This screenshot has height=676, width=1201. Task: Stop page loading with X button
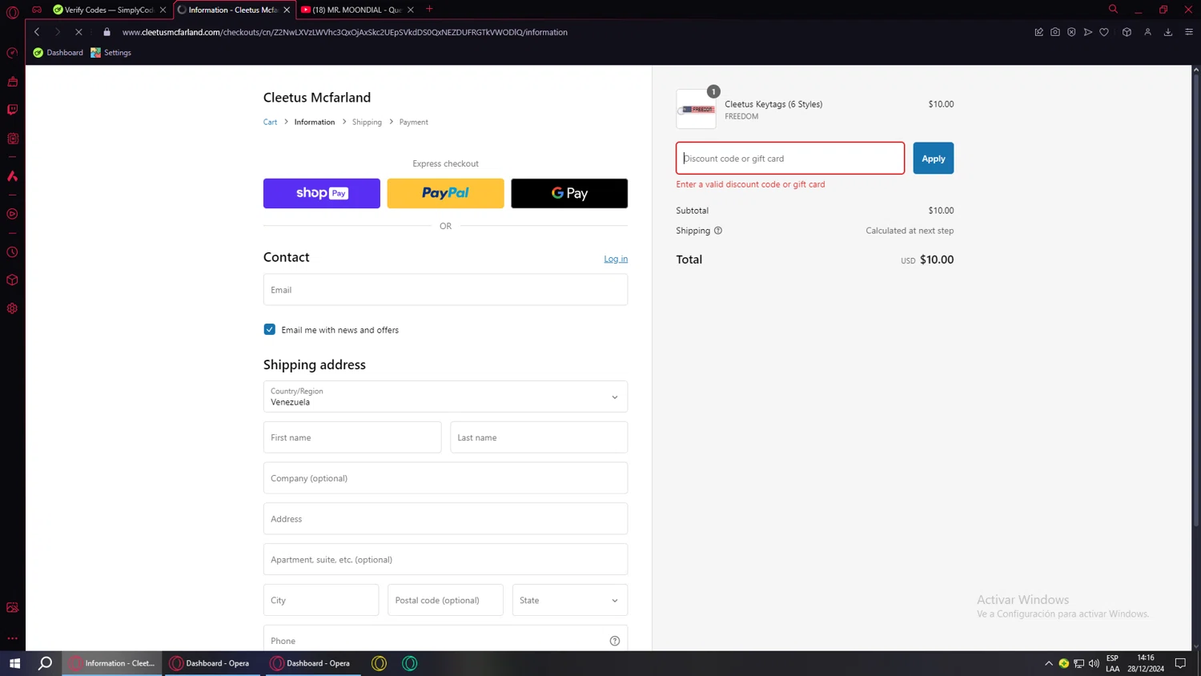click(x=78, y=32)
